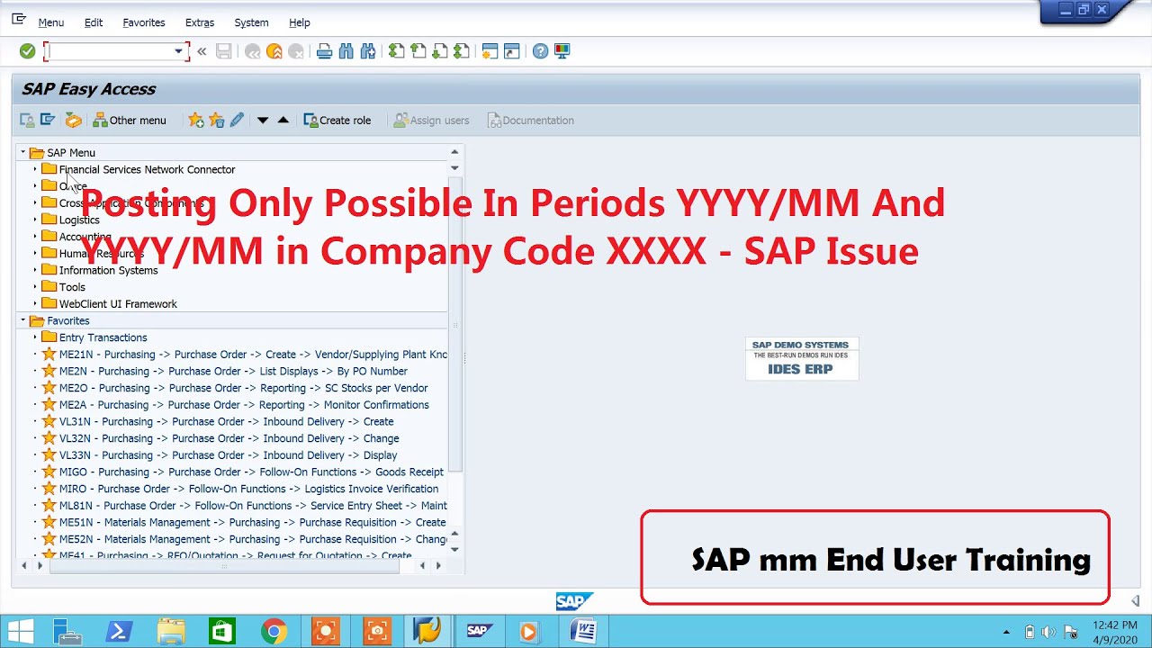Image resolution: width=1152 pixels, height=648 pixels.
Task: Open the Extras menu
Action: point(200,22)
